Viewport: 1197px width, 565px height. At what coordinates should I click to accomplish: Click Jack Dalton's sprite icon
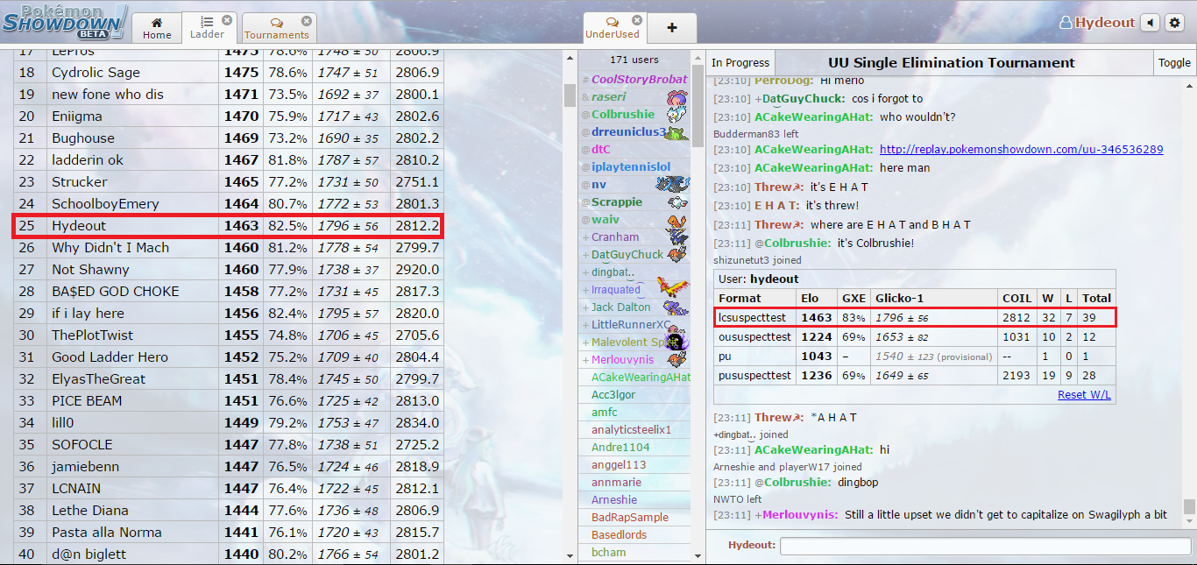676,307
